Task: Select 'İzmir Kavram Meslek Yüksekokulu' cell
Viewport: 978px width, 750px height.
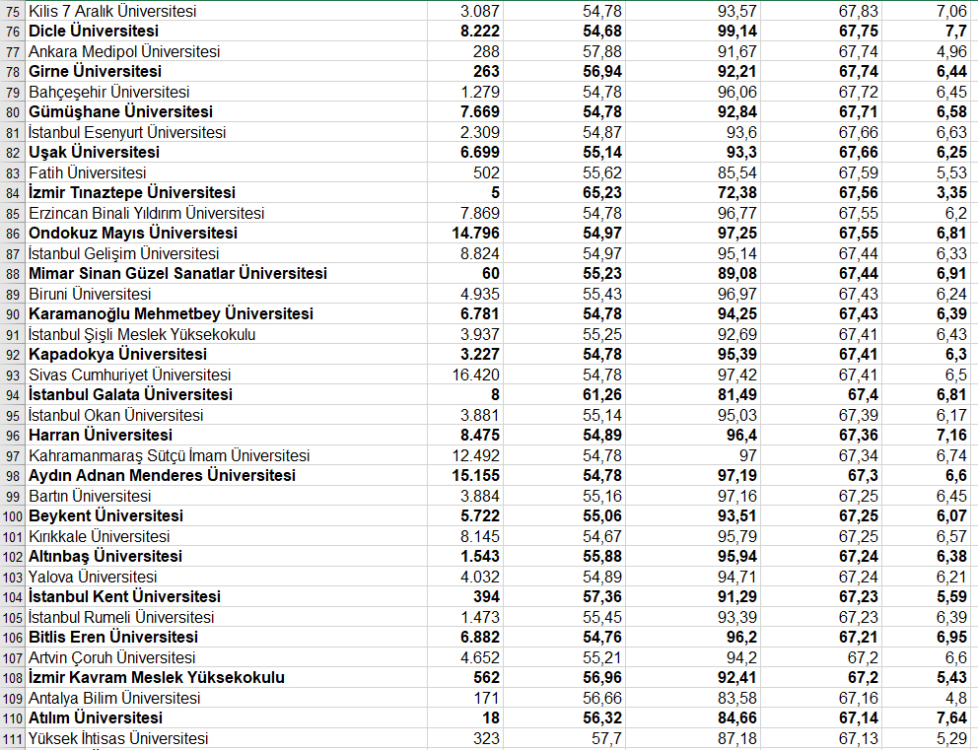Action: [226, 678]
